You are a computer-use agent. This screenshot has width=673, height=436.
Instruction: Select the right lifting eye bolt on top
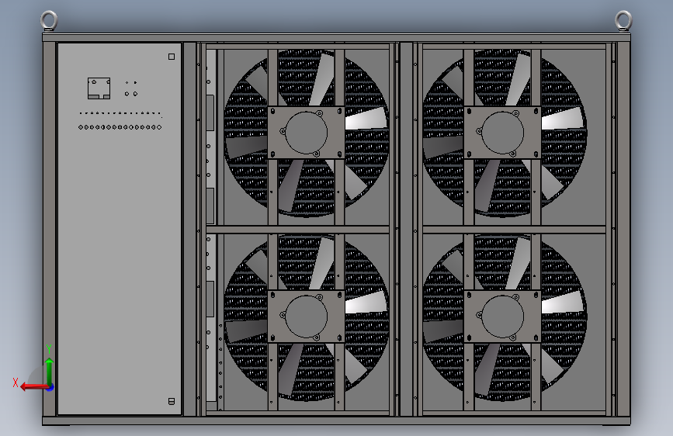(623, 21)
